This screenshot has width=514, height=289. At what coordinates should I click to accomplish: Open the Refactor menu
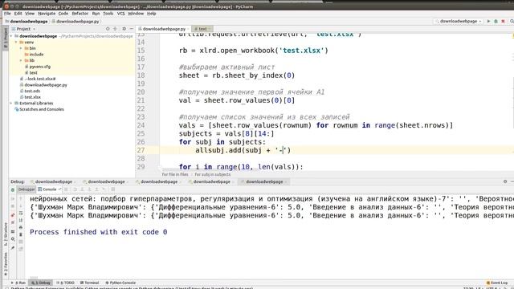tap(80, 14)
